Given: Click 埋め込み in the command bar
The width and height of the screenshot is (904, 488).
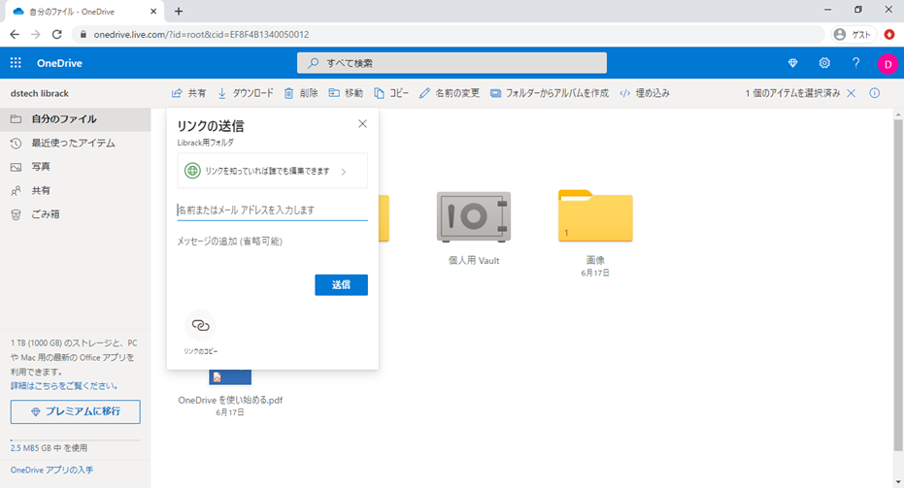Looking at the screenshot, I should click(x=645, y=93).
